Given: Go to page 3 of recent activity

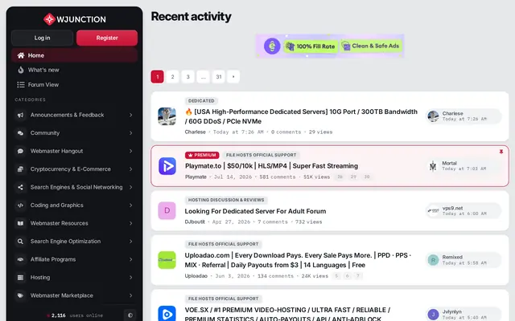Looking at the screenshot, I should click(187, 77).
